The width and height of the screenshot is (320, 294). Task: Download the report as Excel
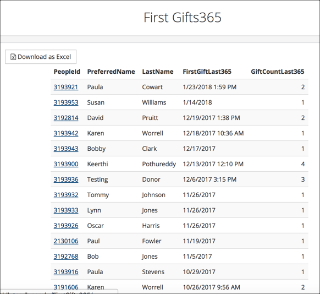click(x=41, y=57)
